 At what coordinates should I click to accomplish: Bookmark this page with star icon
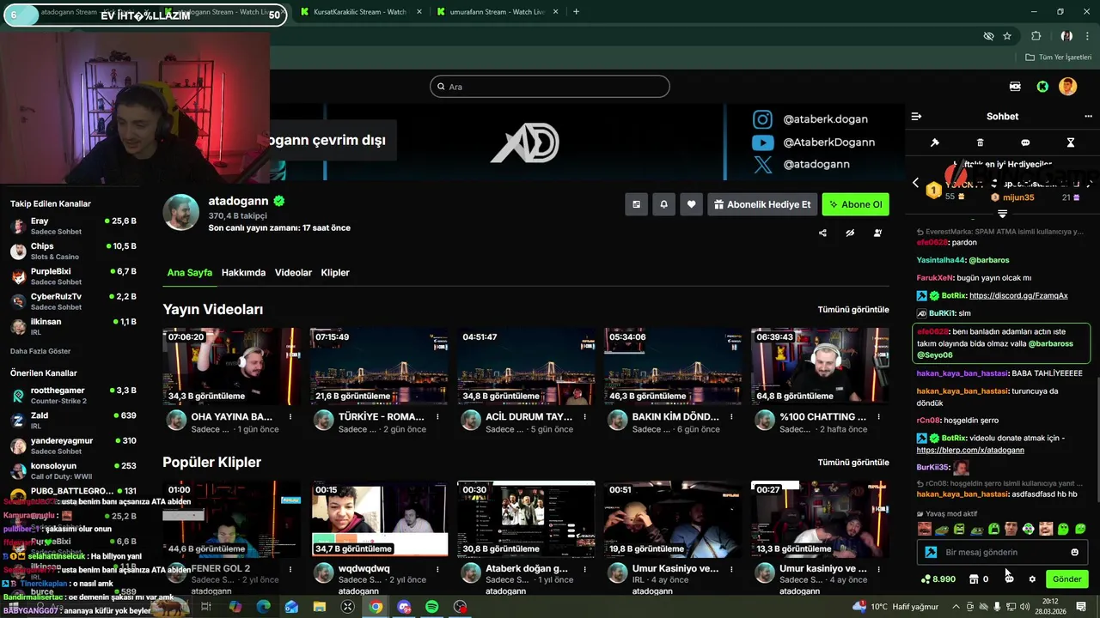1007,36
